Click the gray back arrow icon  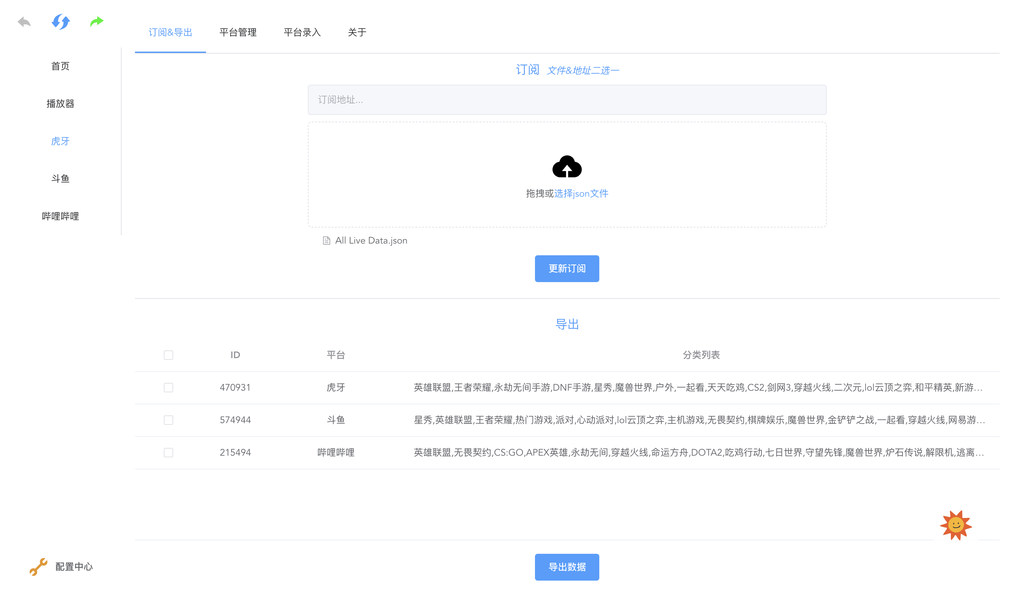[24, 22]
